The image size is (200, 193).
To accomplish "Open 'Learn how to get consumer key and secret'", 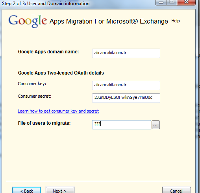I will click(58, 111).
